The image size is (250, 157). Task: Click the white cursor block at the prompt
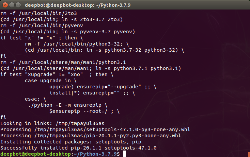pyautogui.click(x=124, y=154)
